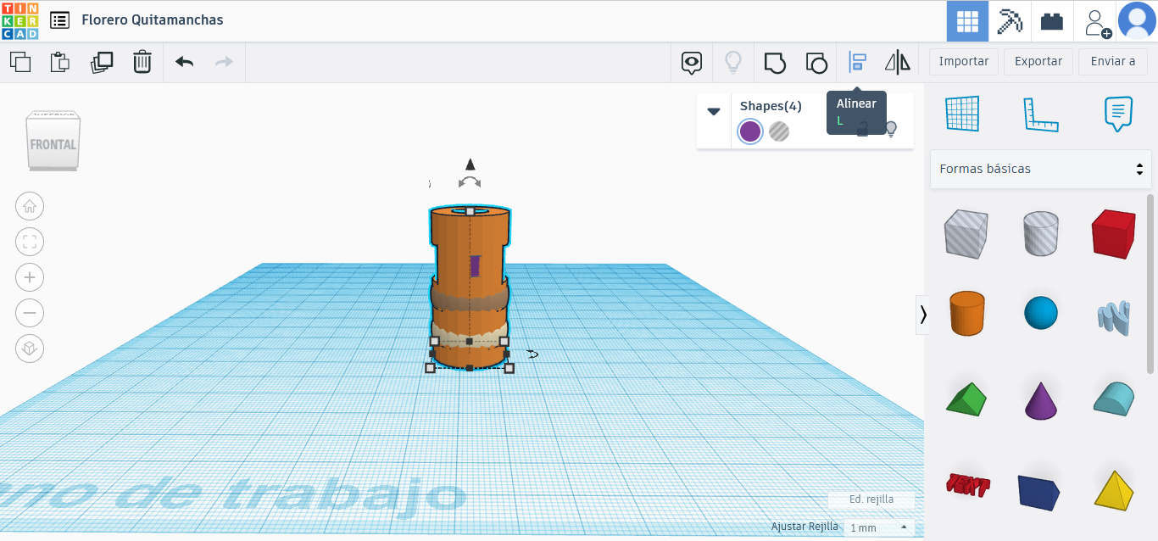Screen dimensions: 1158x541
Task: Pick the purple cone shape
Action: pos(1040,400)
